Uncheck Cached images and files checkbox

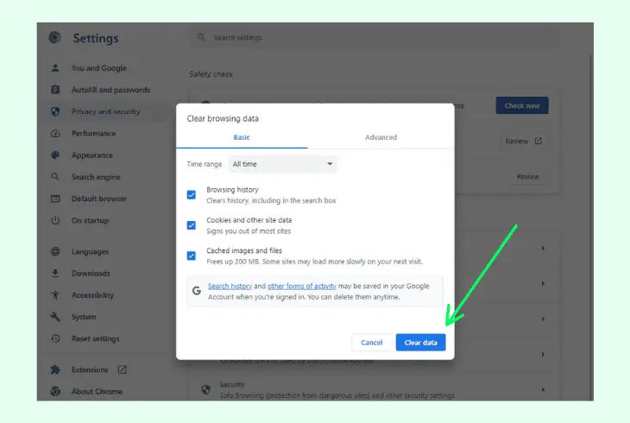(192, 256)
